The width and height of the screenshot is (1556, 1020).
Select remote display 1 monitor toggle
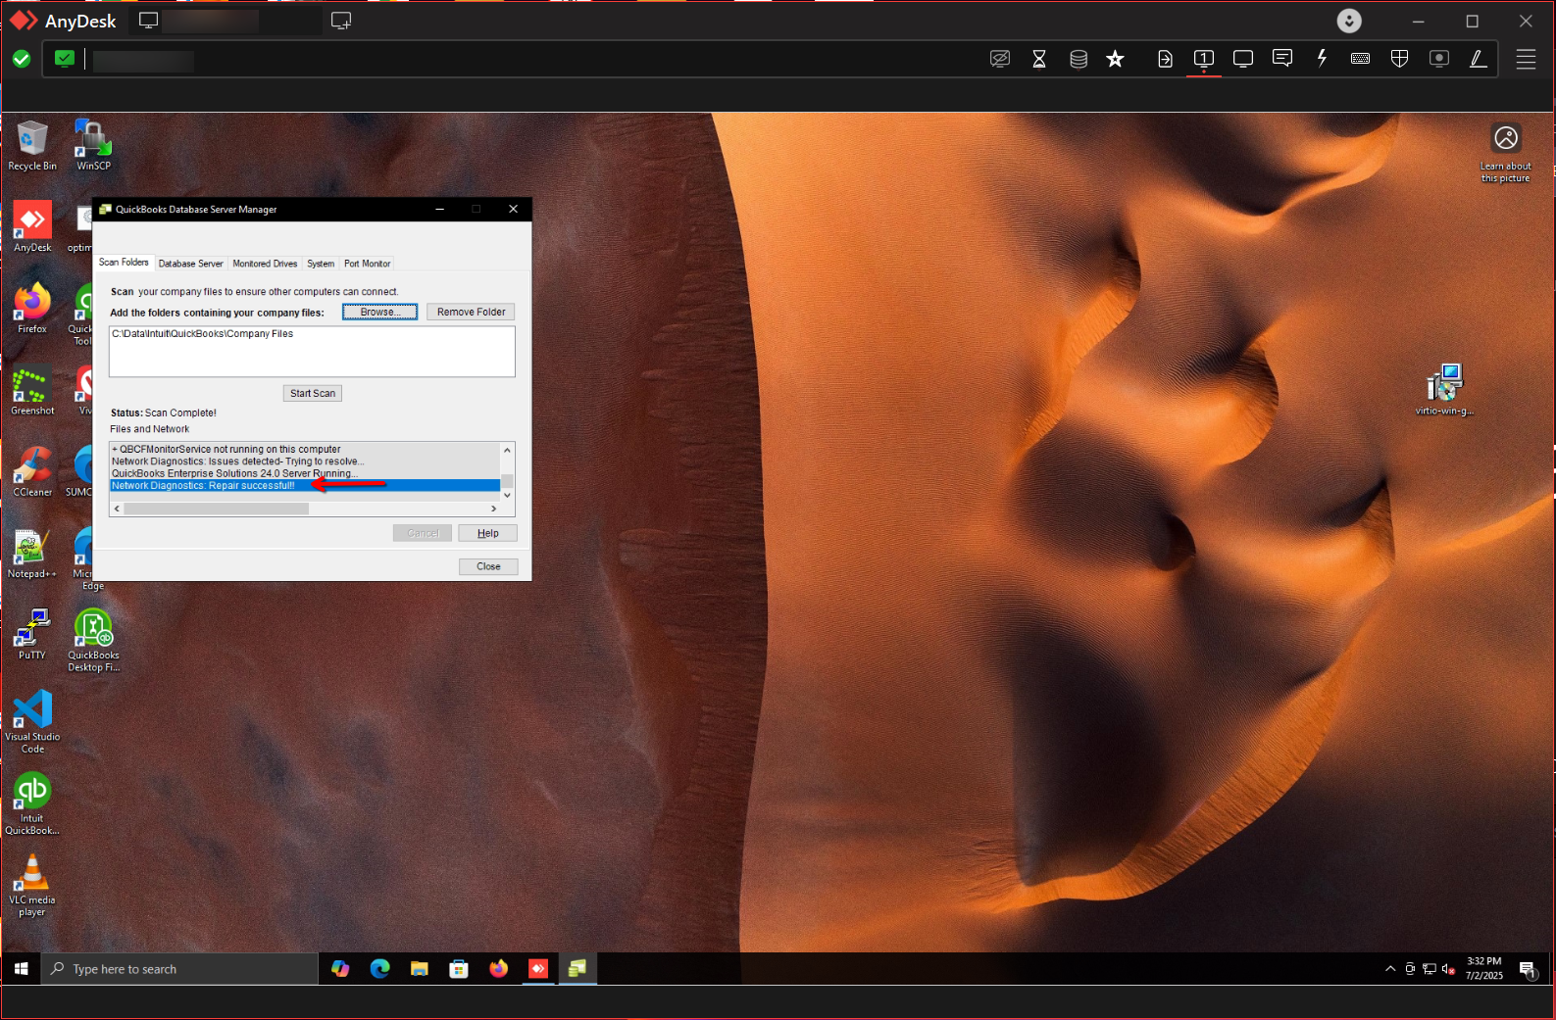1203,59
